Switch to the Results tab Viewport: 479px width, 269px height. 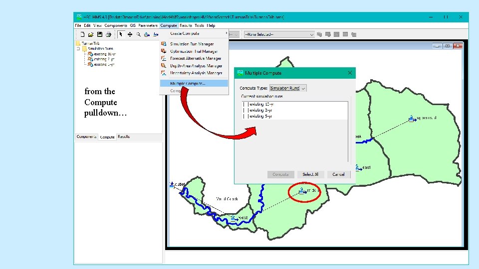tap(124, 136)
